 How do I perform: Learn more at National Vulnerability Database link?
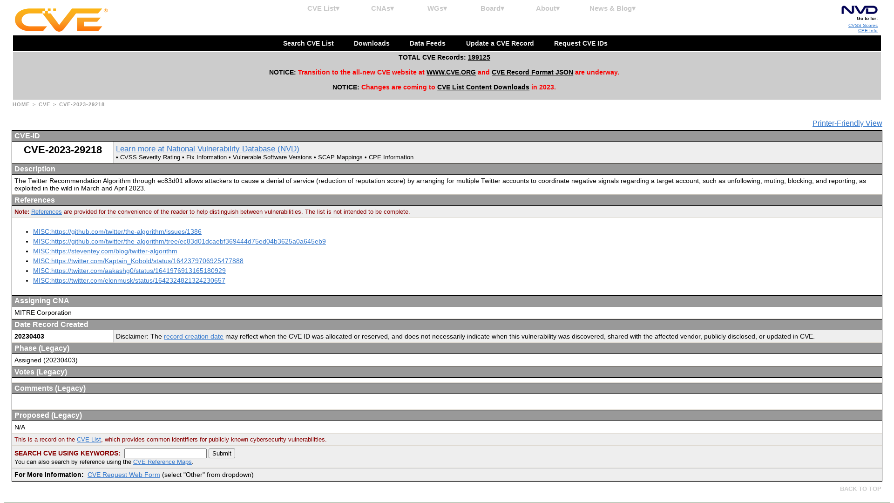(207, 149)
